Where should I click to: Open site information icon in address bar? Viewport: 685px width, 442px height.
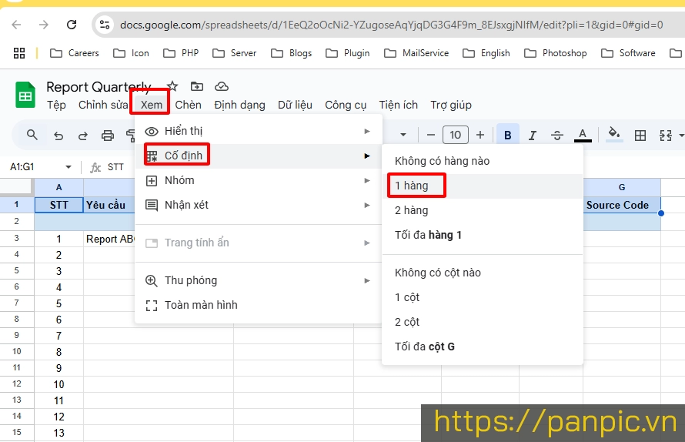point(105,25)
